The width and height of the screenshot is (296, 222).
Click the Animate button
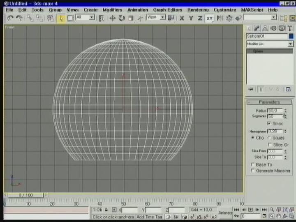click(x=225, y=213)
